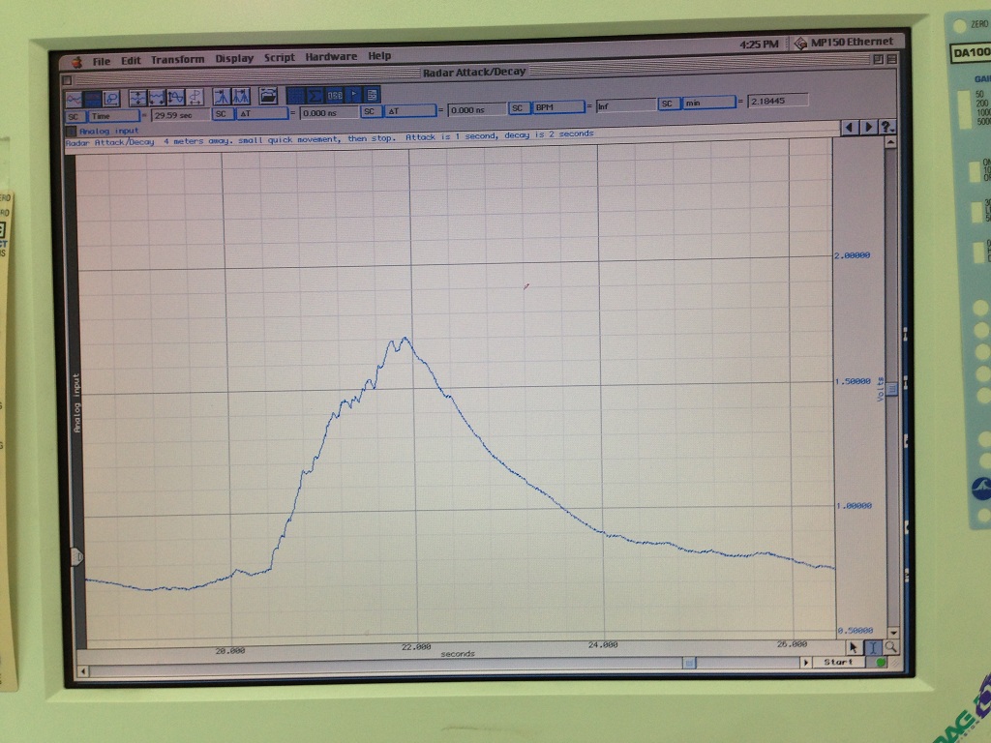
Task: Click the open folder toolbar icon
Action: pos(268,96)
